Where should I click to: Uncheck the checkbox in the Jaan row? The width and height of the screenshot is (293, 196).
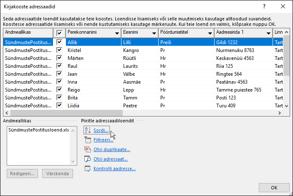59,74
